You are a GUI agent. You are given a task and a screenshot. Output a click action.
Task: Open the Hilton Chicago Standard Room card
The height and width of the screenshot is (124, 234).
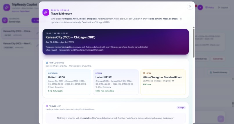tap(163, 82)
